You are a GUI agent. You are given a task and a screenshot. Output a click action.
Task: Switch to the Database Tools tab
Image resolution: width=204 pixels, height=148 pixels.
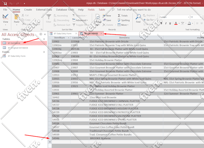coord(65,10)
